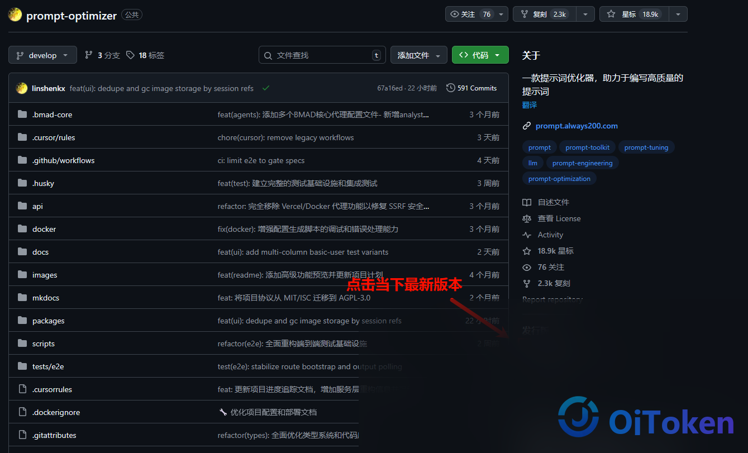Click commit message 'ci: limit e2e to gate specs'
748x453 pixels.
coord(261,160)
